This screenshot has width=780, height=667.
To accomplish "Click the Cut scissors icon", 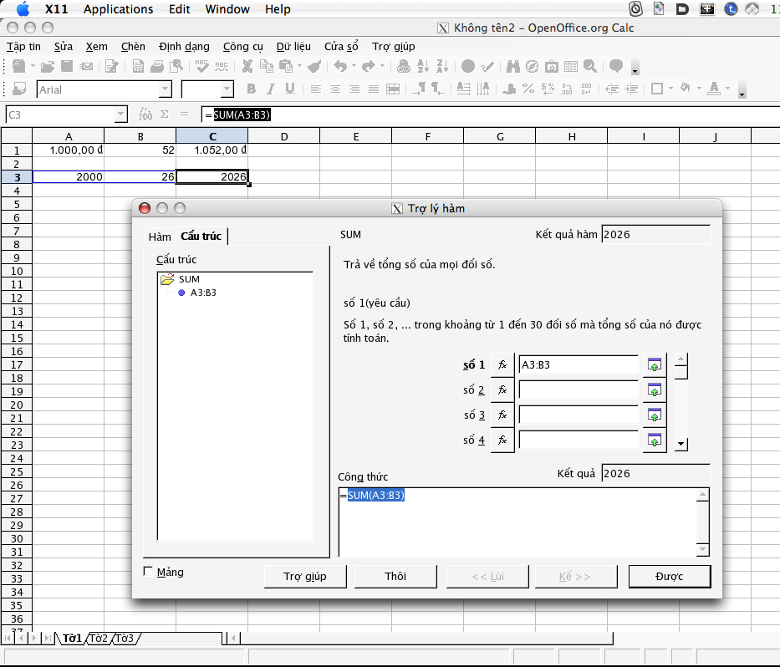I will (247, 66).
